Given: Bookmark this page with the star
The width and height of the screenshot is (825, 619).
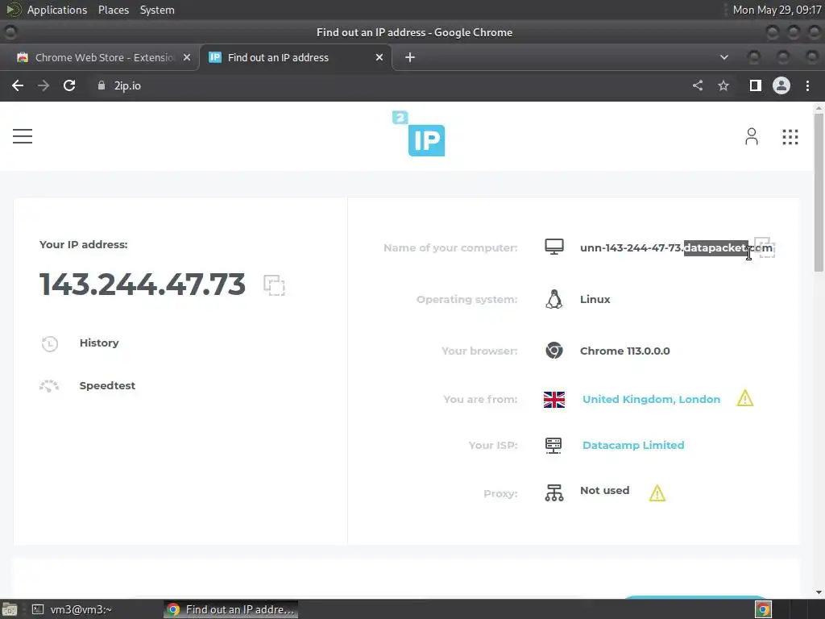Looking at the screenshot, I should pyautogui.click(x=723, y=85).
